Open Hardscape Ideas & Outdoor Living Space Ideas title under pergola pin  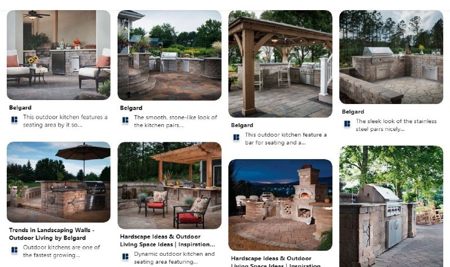coord(167,241)
